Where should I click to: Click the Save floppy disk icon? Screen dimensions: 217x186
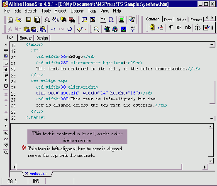(x=29, y=20)
